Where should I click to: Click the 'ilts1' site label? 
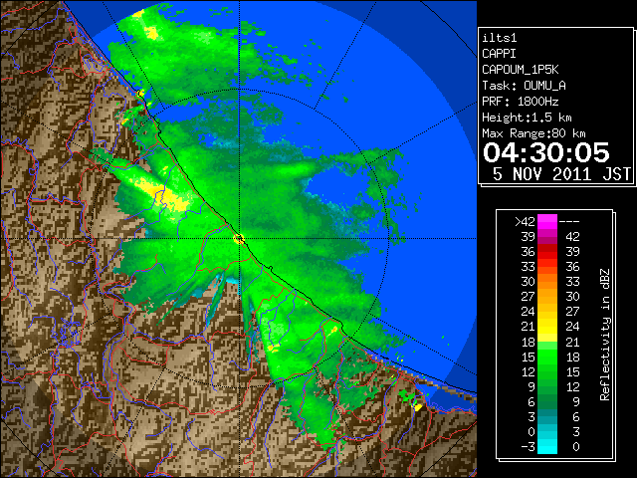(x=500, y=38)
